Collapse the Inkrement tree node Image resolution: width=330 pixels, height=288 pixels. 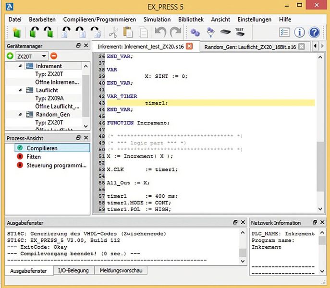pos(20,66)
